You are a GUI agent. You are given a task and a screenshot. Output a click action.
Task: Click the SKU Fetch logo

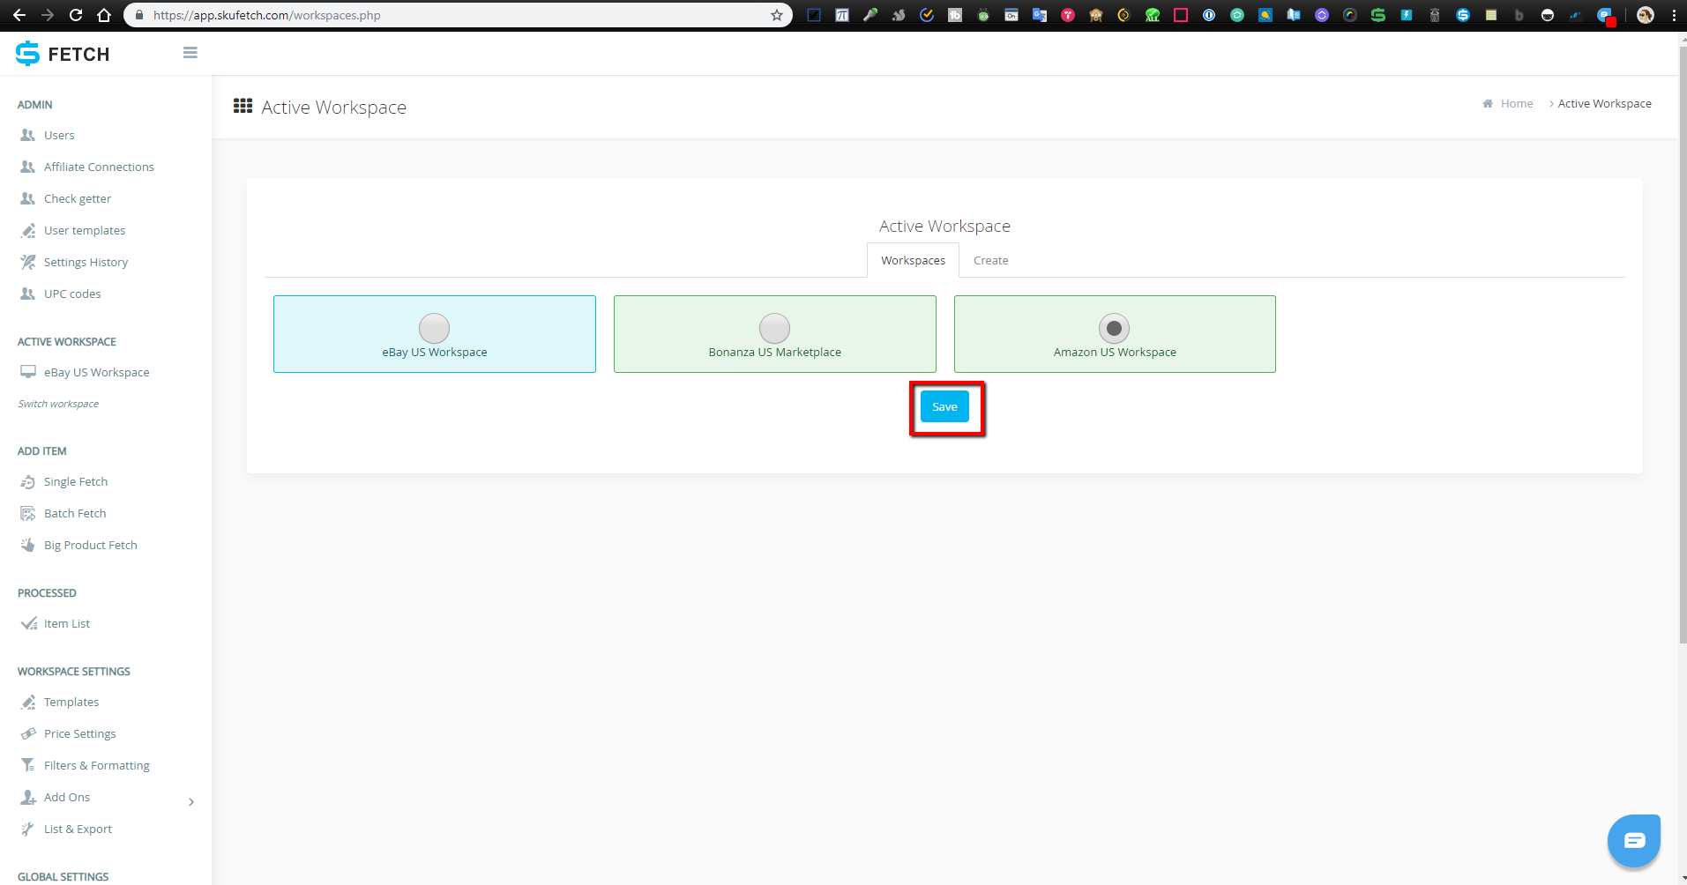[63, 54]
